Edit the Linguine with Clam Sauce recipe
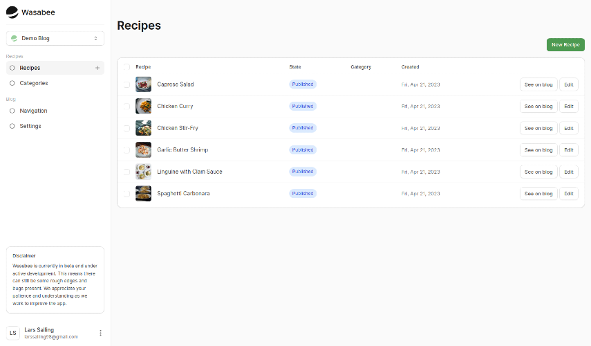 point(568,172)
